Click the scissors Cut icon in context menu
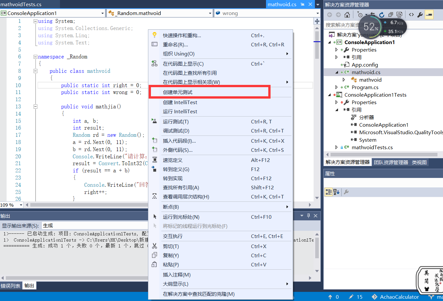Screen dimensions: 443x301 point(155,246)
